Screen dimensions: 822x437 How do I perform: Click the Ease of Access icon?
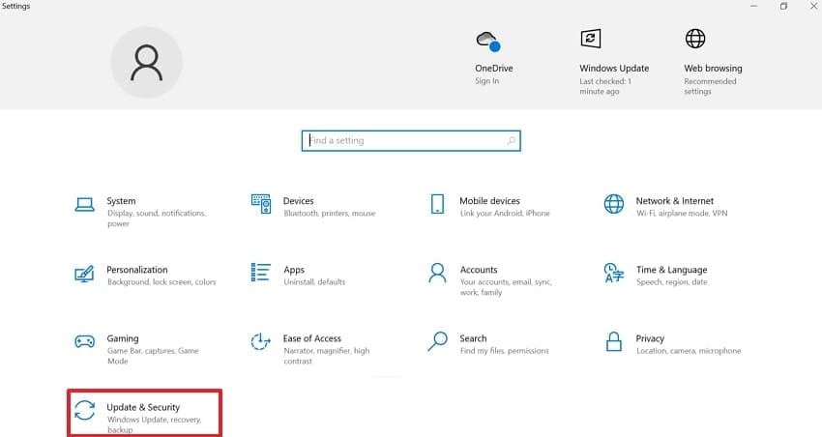coord(260,341)
